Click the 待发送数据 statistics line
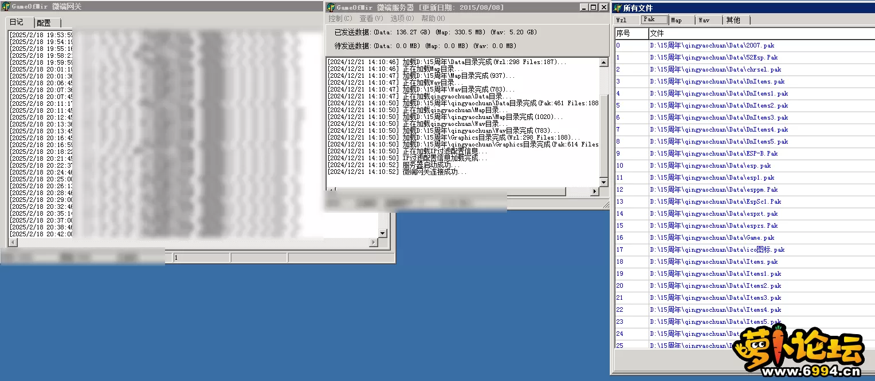Viewport: 875px width, 381px height. [x=425, y=46]
